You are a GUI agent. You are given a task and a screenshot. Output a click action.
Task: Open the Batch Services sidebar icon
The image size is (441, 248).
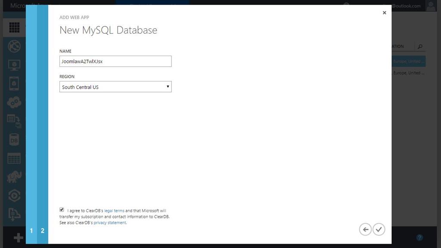[x=14, y=121]
